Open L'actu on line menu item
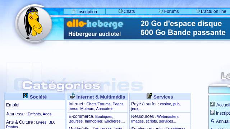Viewport: 230px width, 129px height. pyautogui.click(x=213, y=11)
